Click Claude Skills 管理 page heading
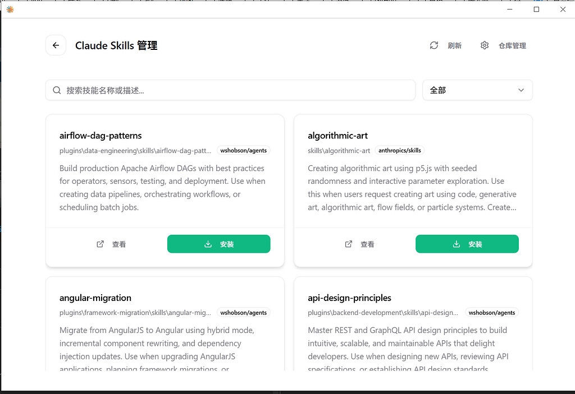575x394 pixels. click(x=116, y=45)
